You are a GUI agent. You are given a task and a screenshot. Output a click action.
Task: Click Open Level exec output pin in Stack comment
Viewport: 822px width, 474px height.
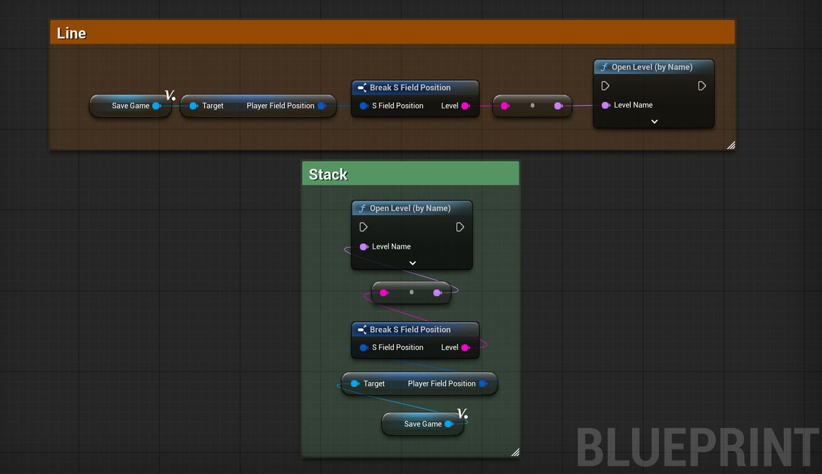pyautogui.click(x=460, y=227)
